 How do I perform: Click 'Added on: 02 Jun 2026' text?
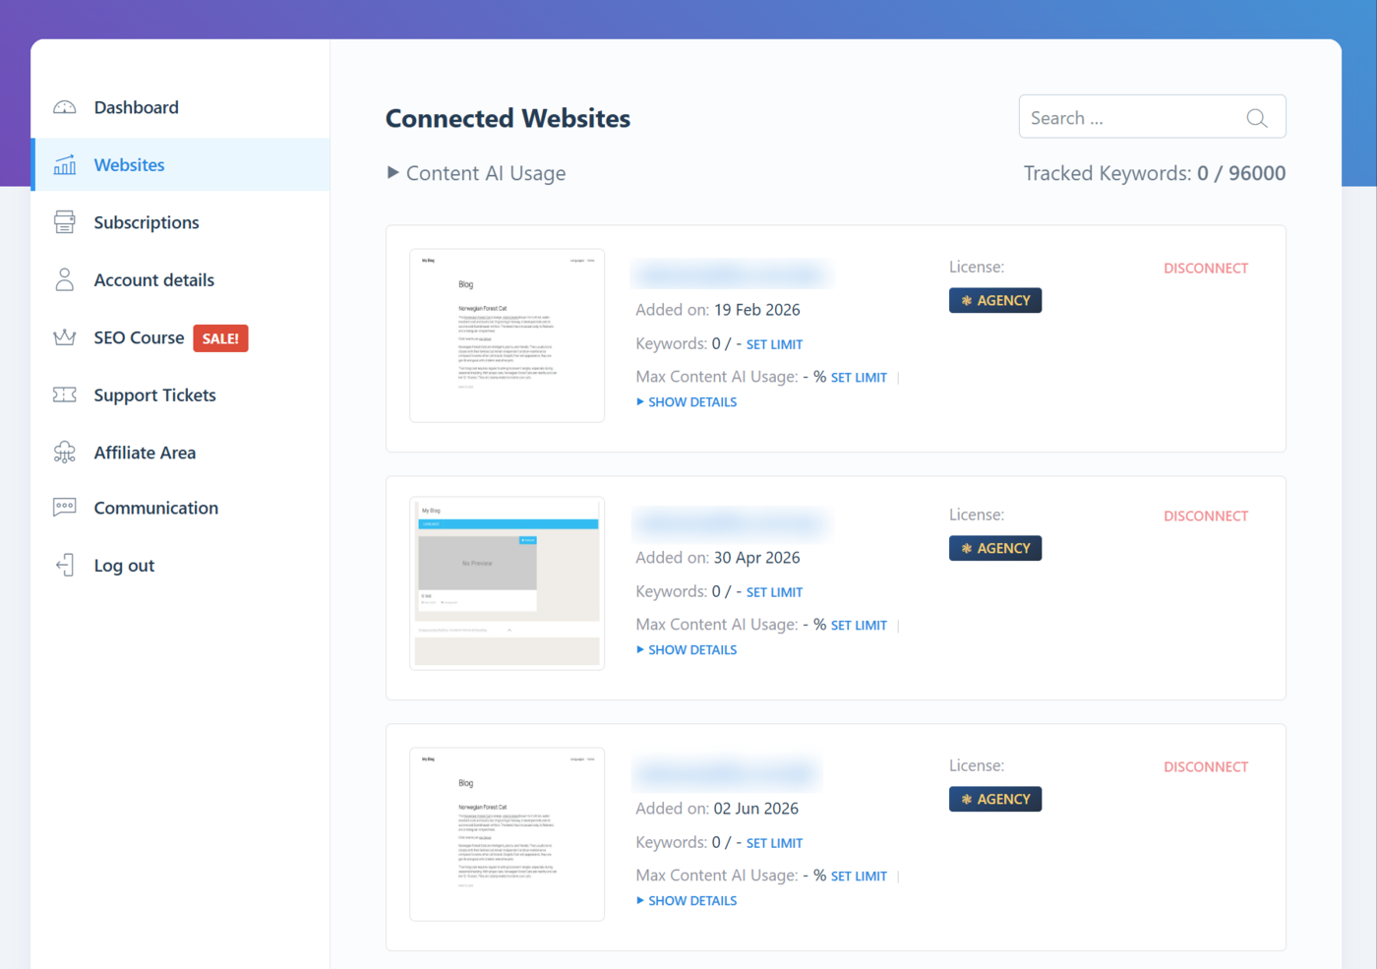tap(717, 809)
